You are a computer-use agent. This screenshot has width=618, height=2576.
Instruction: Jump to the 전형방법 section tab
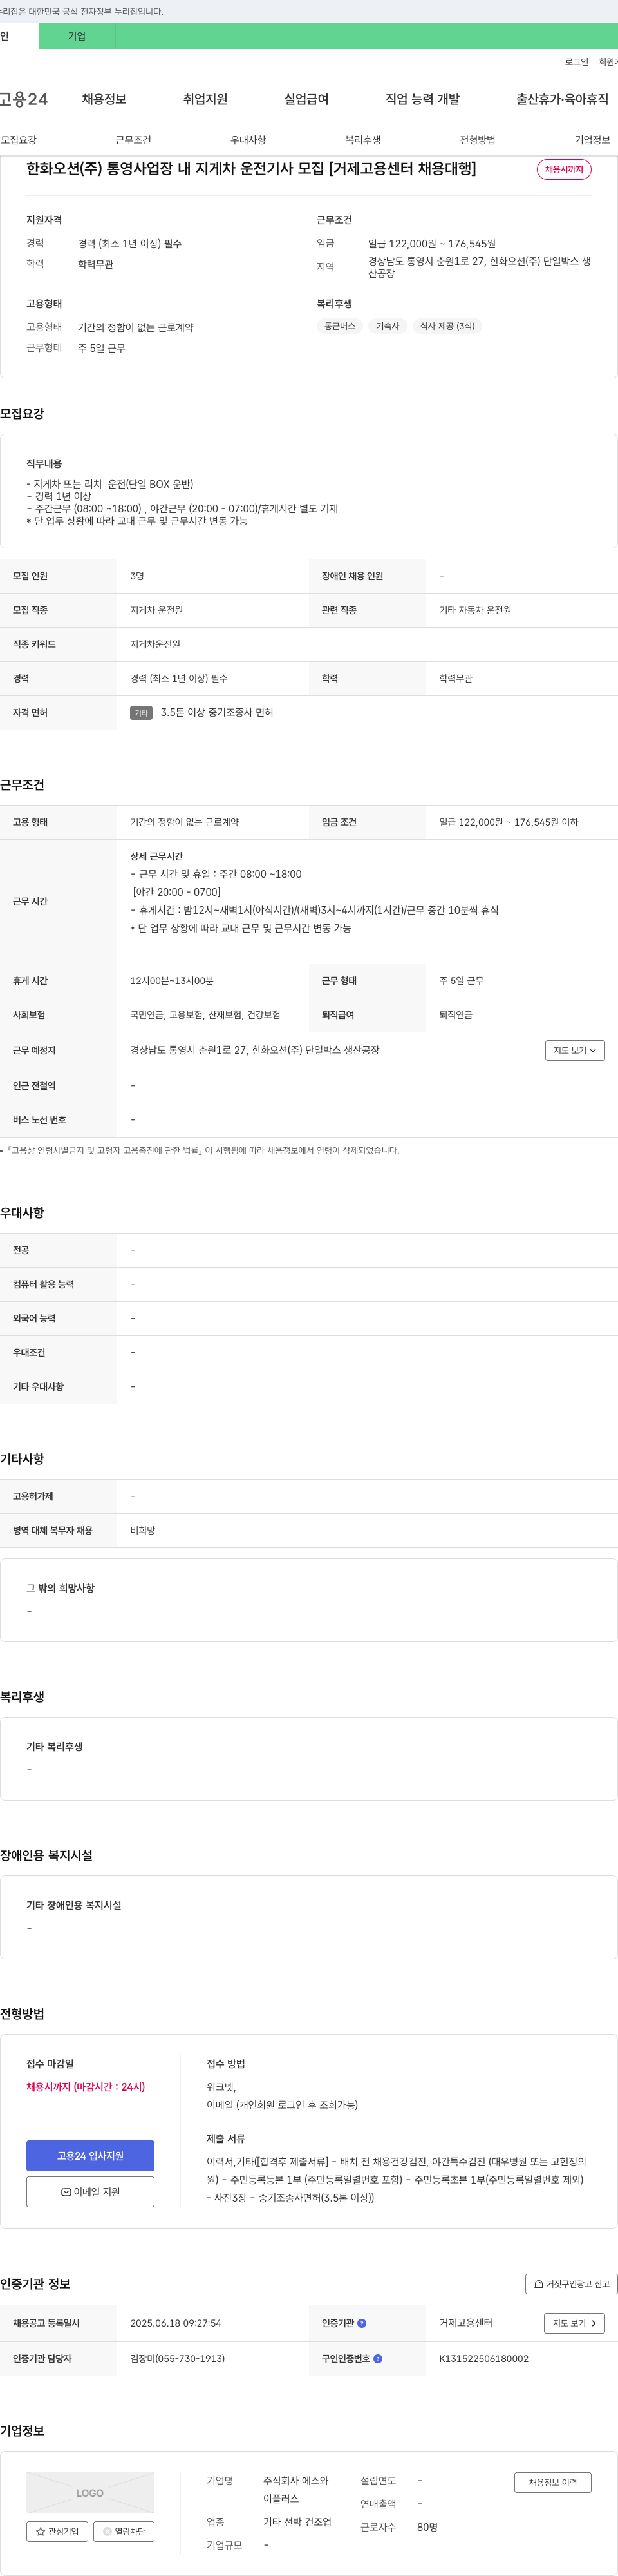click(x=477, y=140)
